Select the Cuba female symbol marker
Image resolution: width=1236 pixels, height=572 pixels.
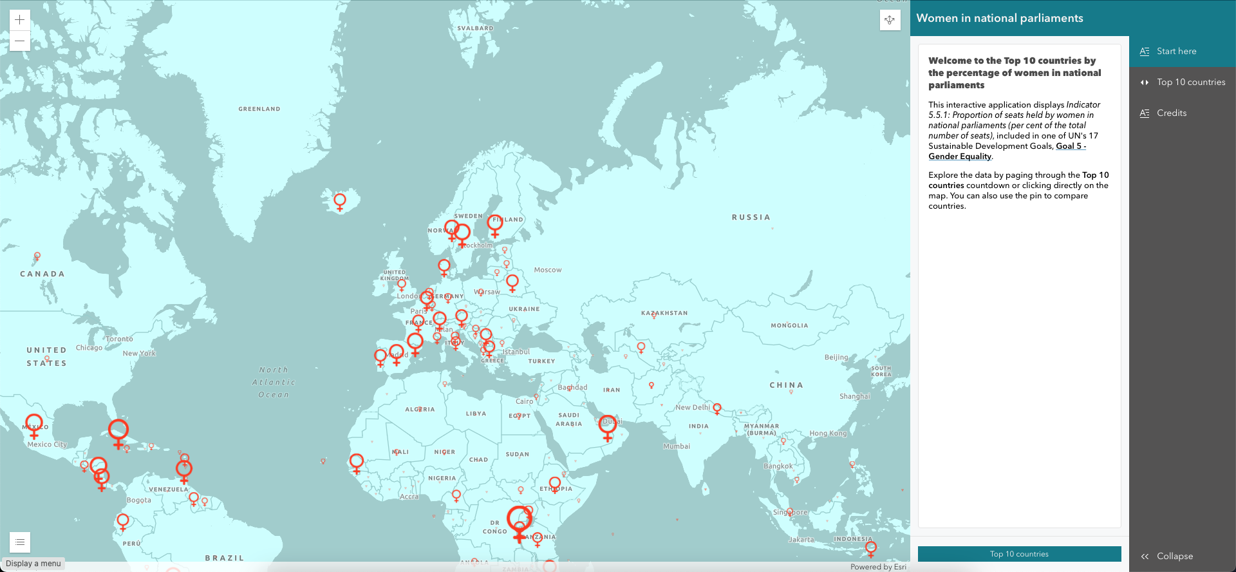118,433
